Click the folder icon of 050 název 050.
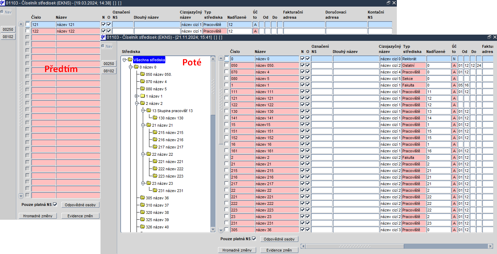497x254 pixels. point(142,74)
